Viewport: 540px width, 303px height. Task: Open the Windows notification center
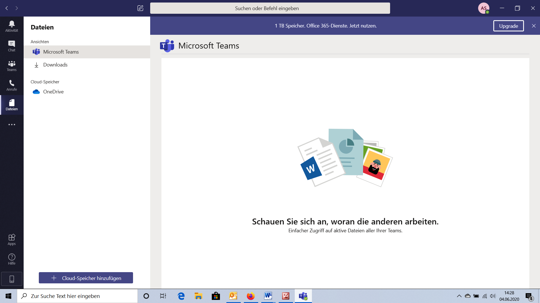[x=529, y=296]
